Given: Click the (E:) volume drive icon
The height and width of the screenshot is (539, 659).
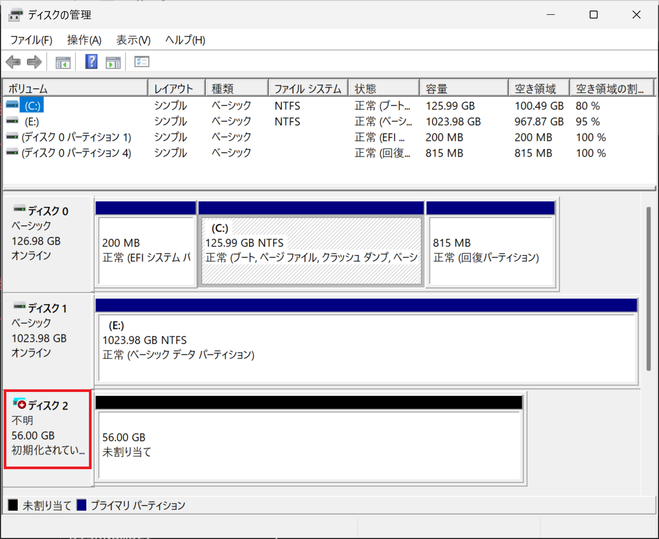Looking at the screenshot, I should point(12,121).
